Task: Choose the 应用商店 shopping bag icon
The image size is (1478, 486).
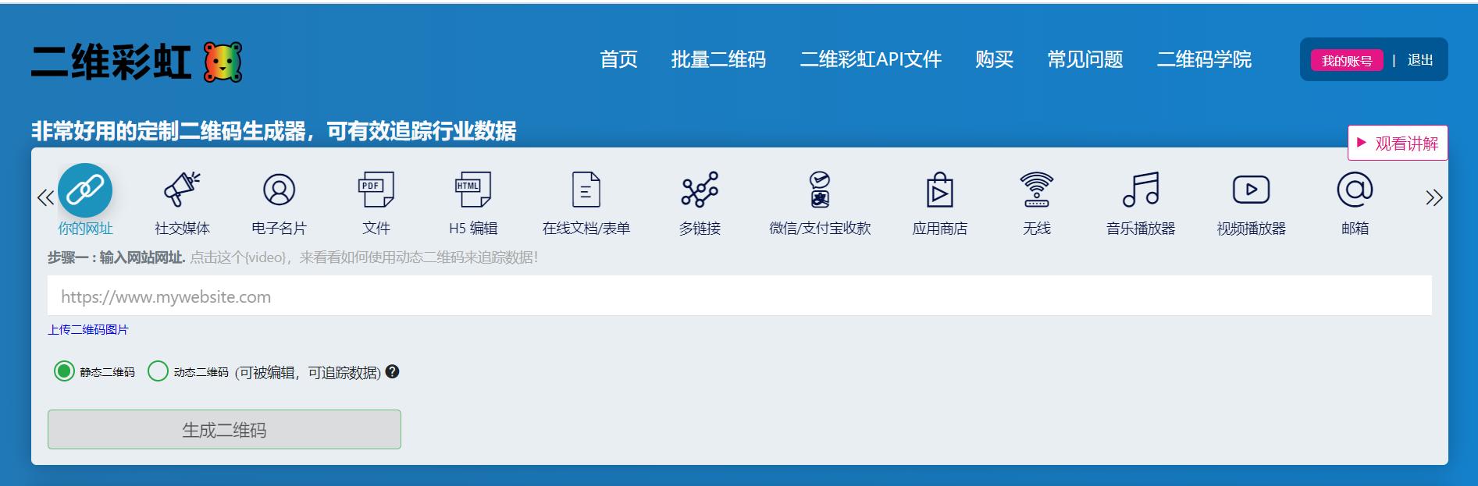Action: point(939,190)
